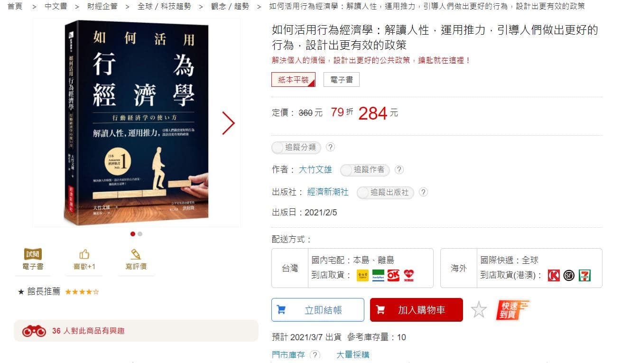Click the help question mark next to 追蹤作者

pyautogui.click(x=399, y=169)
